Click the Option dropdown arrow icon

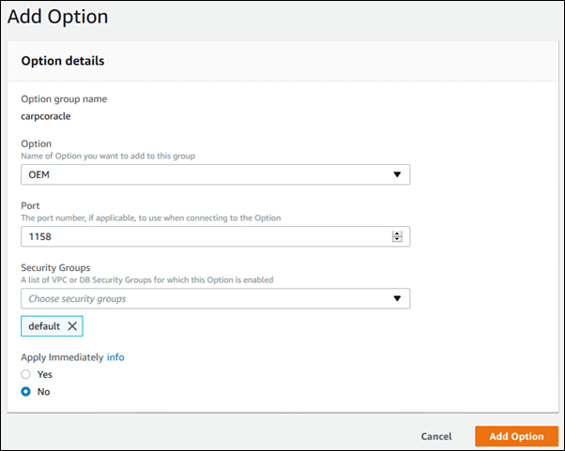pos(397,174)
